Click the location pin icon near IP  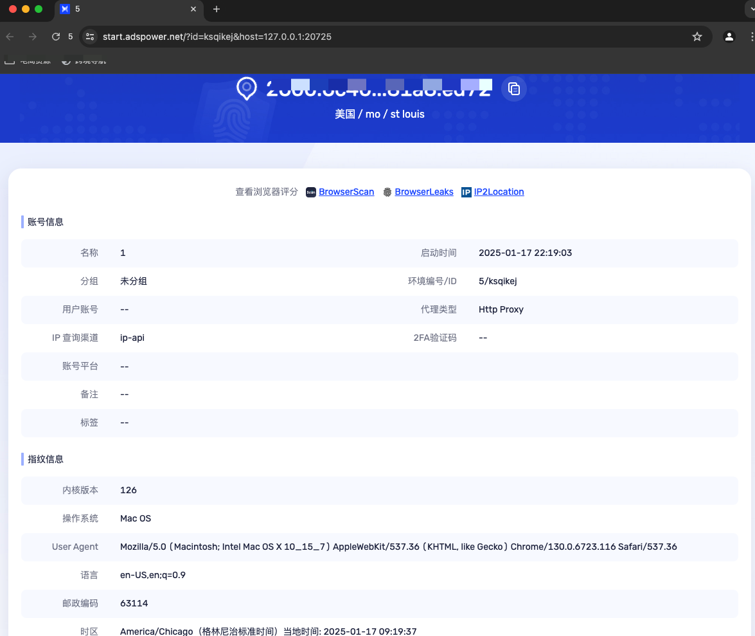(x=247, y=89)
